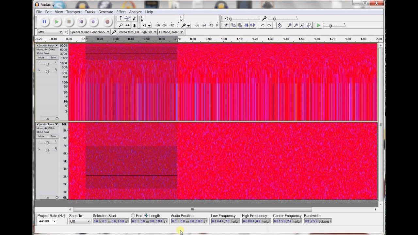Fit entire project in window
The width and height of the screenshot is (418, 235).
click(309, 25)
